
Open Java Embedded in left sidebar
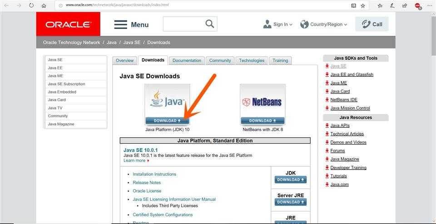75,92
